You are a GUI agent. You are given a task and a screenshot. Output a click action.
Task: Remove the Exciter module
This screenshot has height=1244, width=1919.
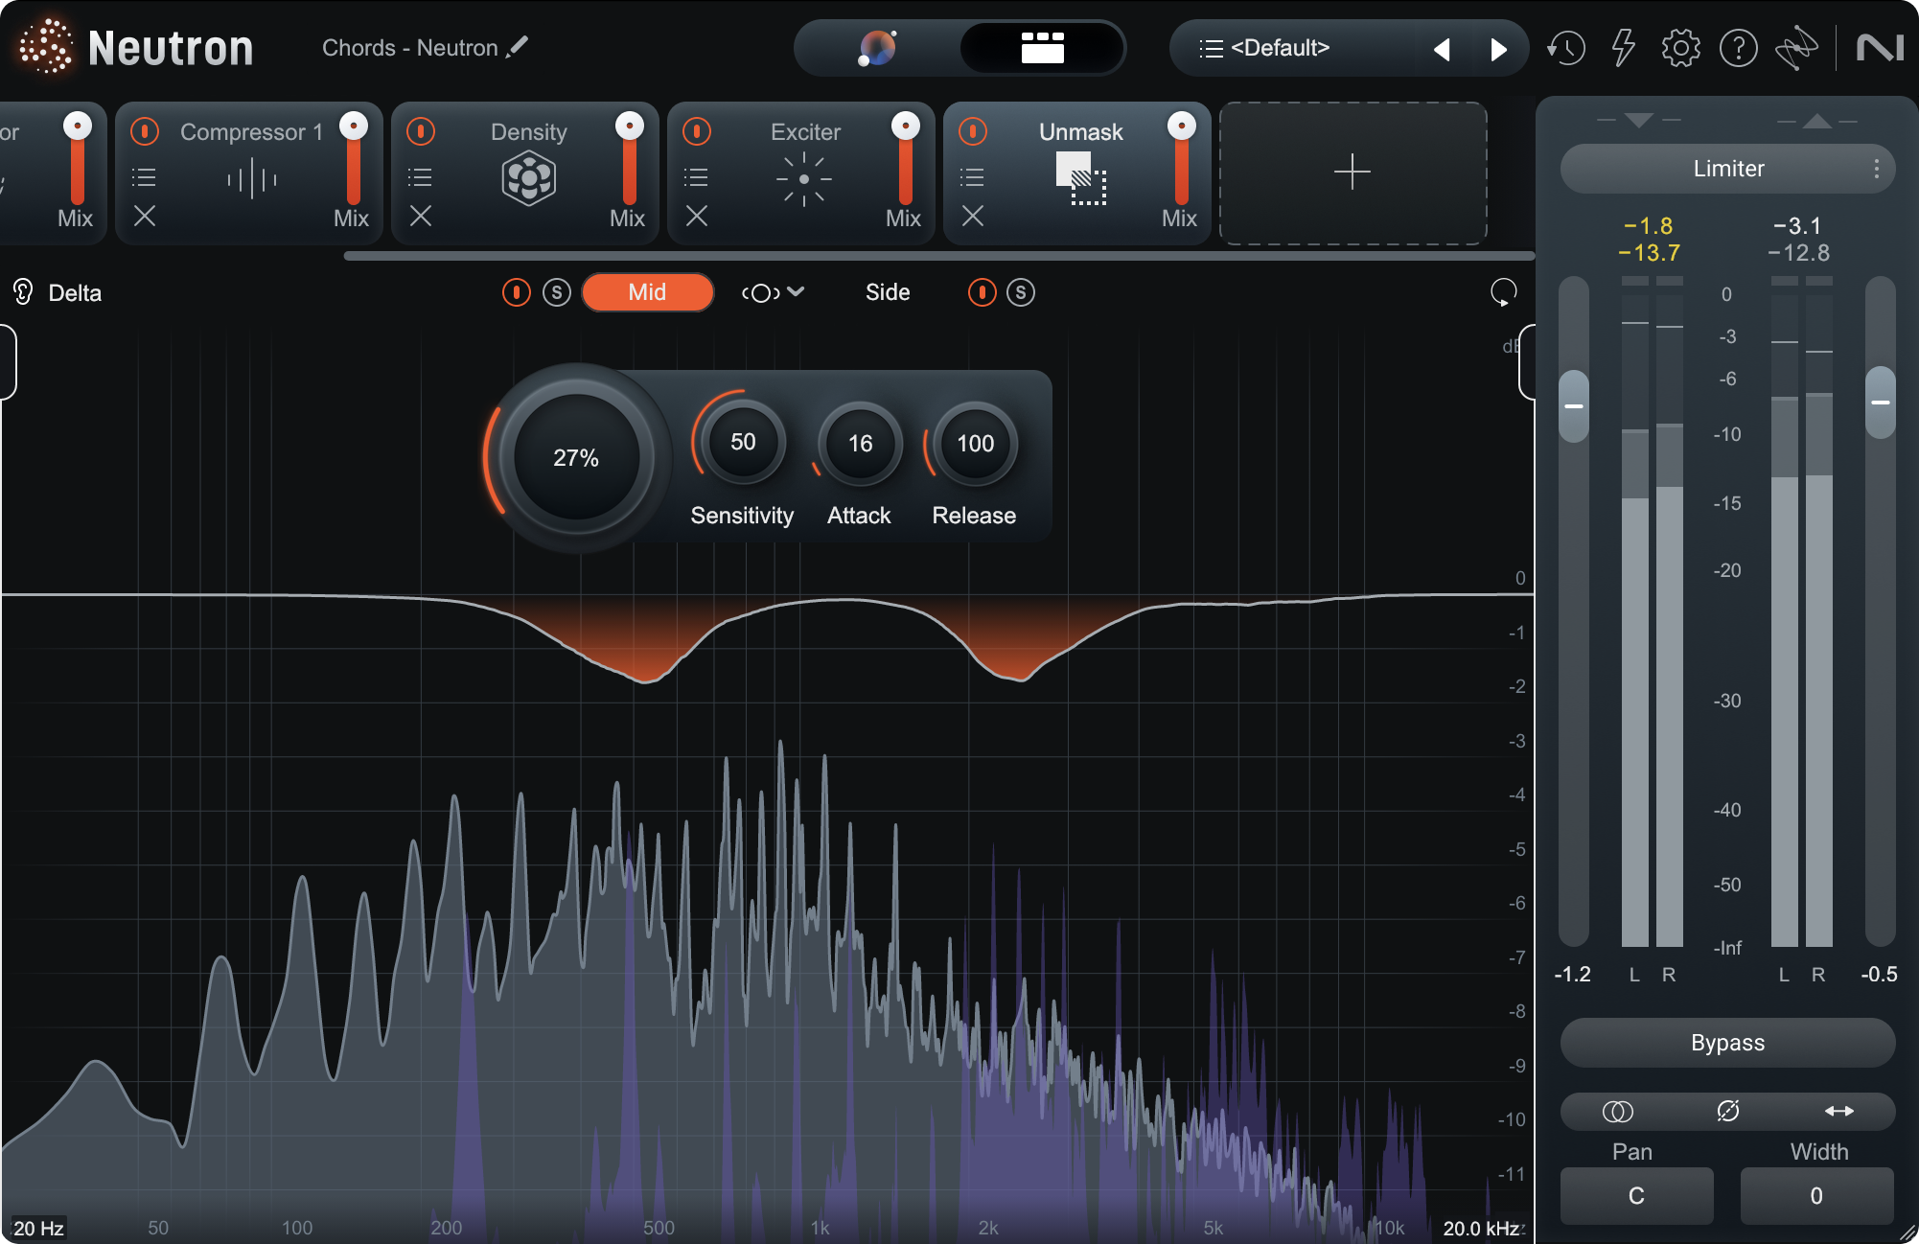(696, 217)
